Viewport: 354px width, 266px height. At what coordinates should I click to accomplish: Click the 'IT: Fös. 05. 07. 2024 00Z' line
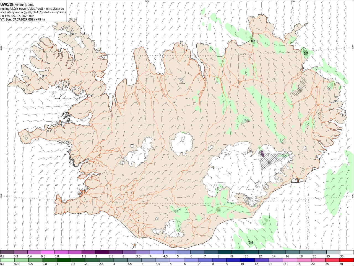coord(17,16)
